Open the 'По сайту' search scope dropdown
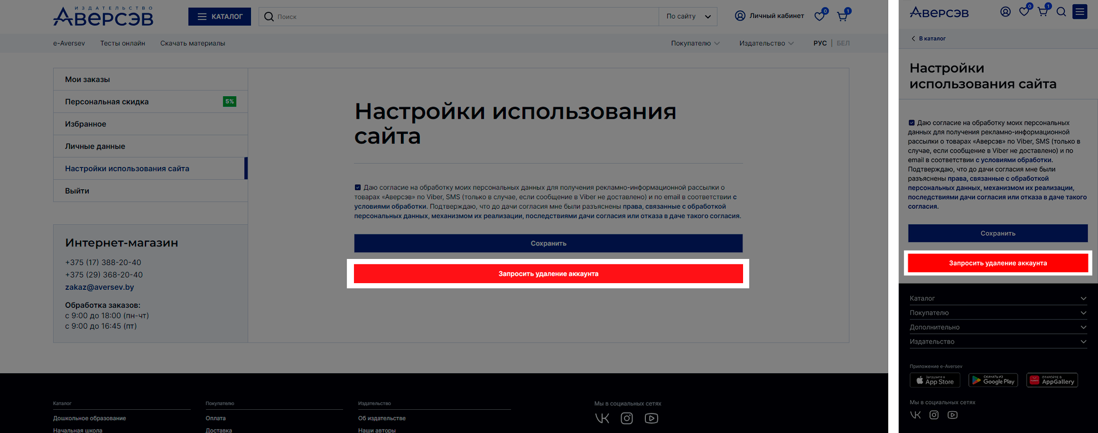Image resolution: width=1098 pixels, height=433 pixels. 688,17
